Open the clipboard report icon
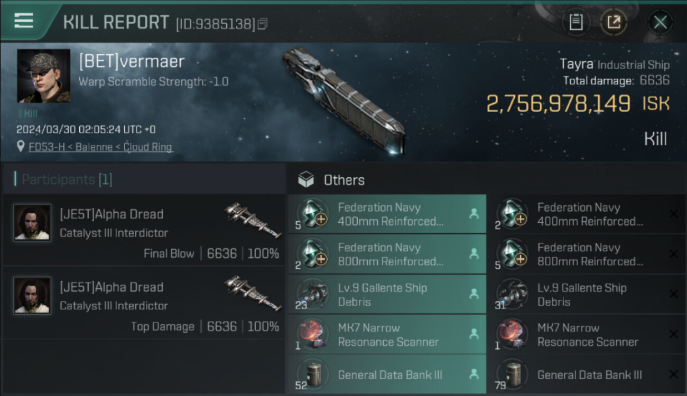687x396 pixels. tap(575, 22)
